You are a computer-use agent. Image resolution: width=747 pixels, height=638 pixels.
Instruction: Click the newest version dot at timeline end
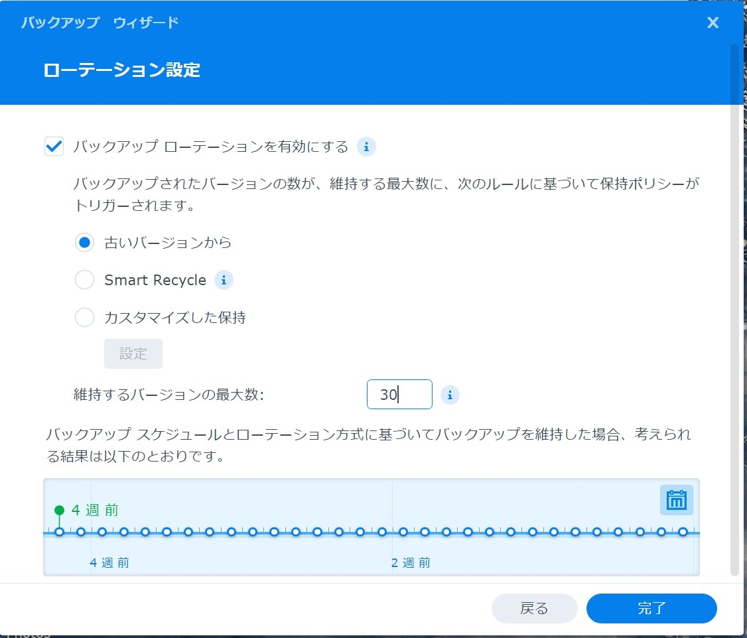pyautogui.click(x=683, y=532)
